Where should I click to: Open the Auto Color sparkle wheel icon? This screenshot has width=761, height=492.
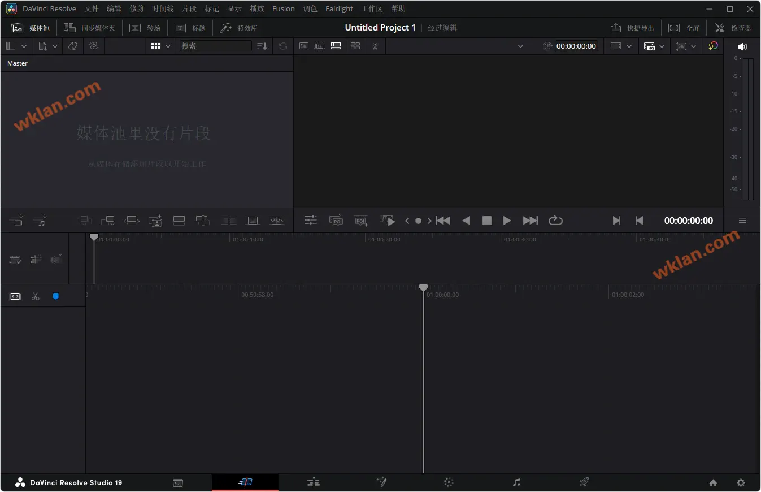click(713, 46)
